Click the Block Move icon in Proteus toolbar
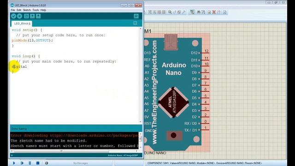Screen dimensions: 295x166 (x=154, y=12)
